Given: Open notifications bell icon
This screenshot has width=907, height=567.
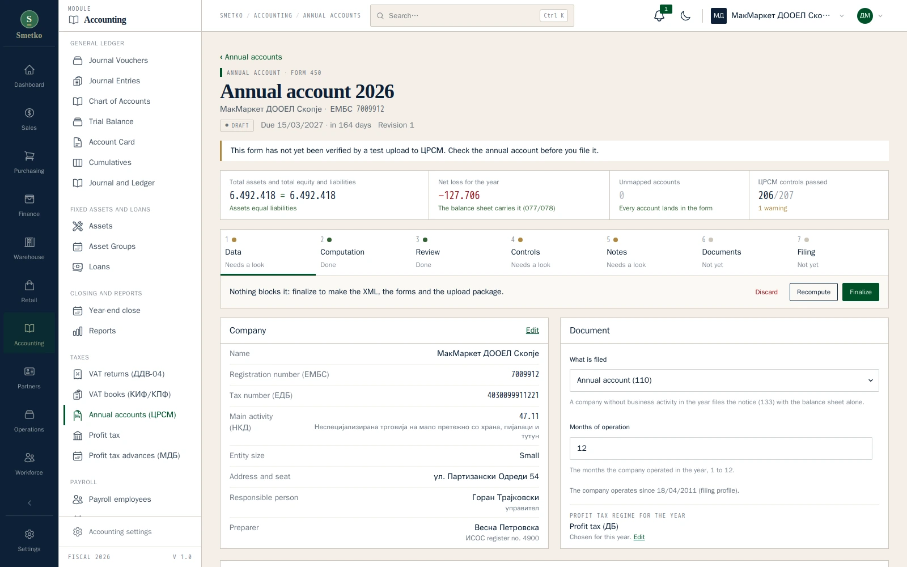Looking at the screenshot, I should [659, 16].
